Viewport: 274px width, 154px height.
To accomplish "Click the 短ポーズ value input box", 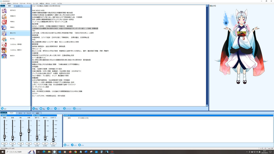I will coord(37,143).
